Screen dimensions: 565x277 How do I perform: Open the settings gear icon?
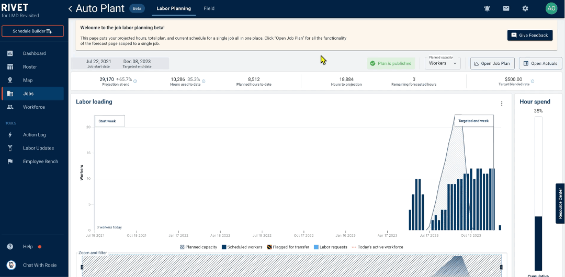[525, 8]
